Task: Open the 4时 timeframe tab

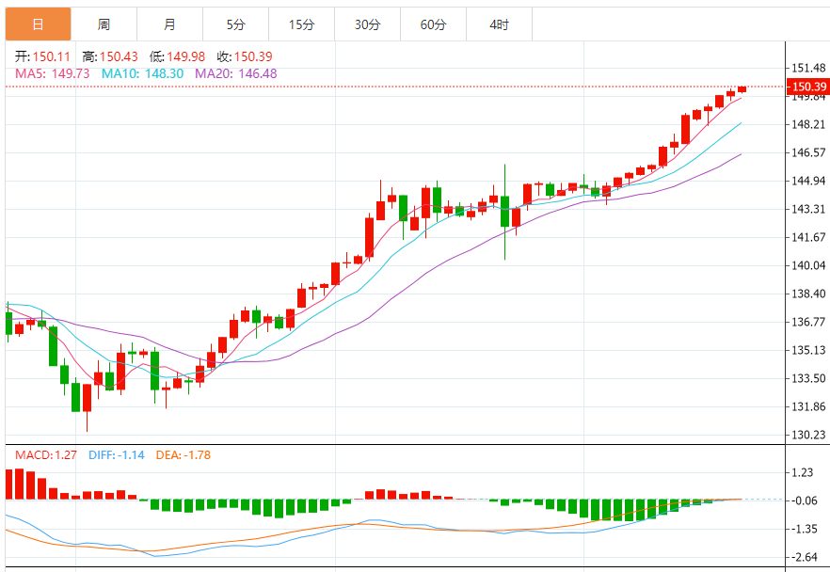Action: click(499, 24)
